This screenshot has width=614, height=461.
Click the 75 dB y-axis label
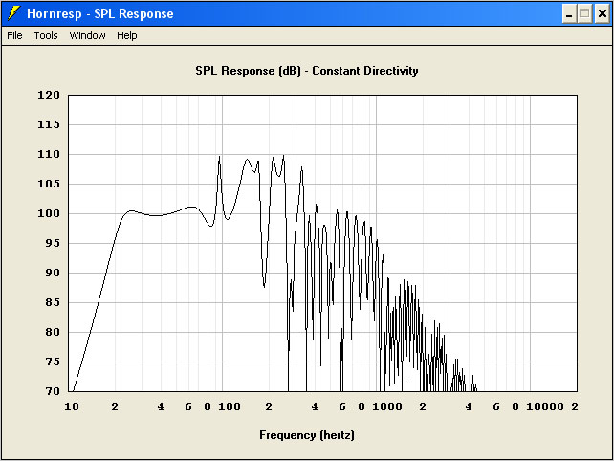point(53,362)
